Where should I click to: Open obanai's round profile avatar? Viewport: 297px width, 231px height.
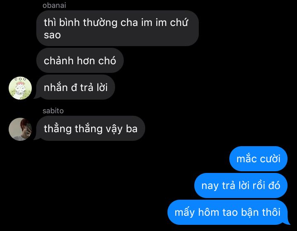20,88
